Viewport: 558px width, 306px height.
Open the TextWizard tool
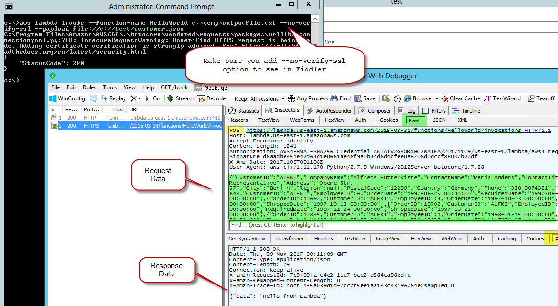tap(502, 98)
